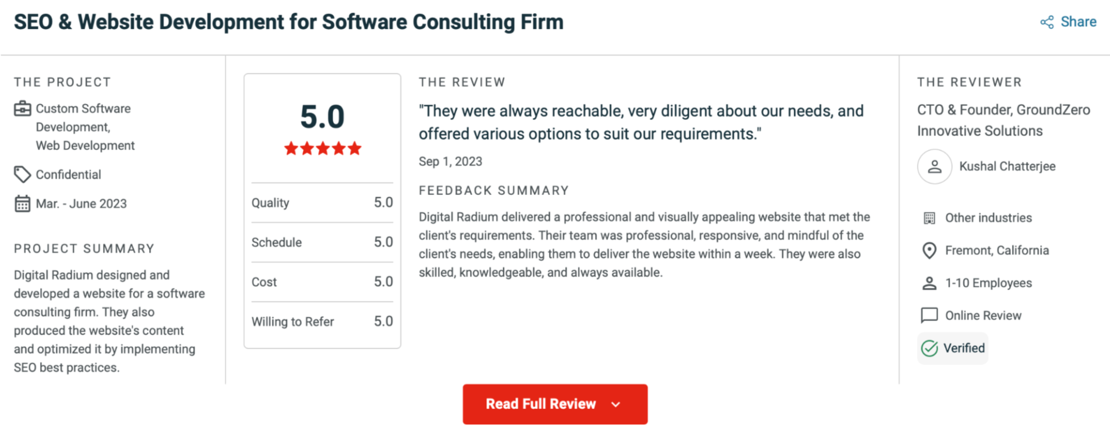The image size is (1110, 427).
Task: Click the Share link text
Action: tap(1078, 22)
